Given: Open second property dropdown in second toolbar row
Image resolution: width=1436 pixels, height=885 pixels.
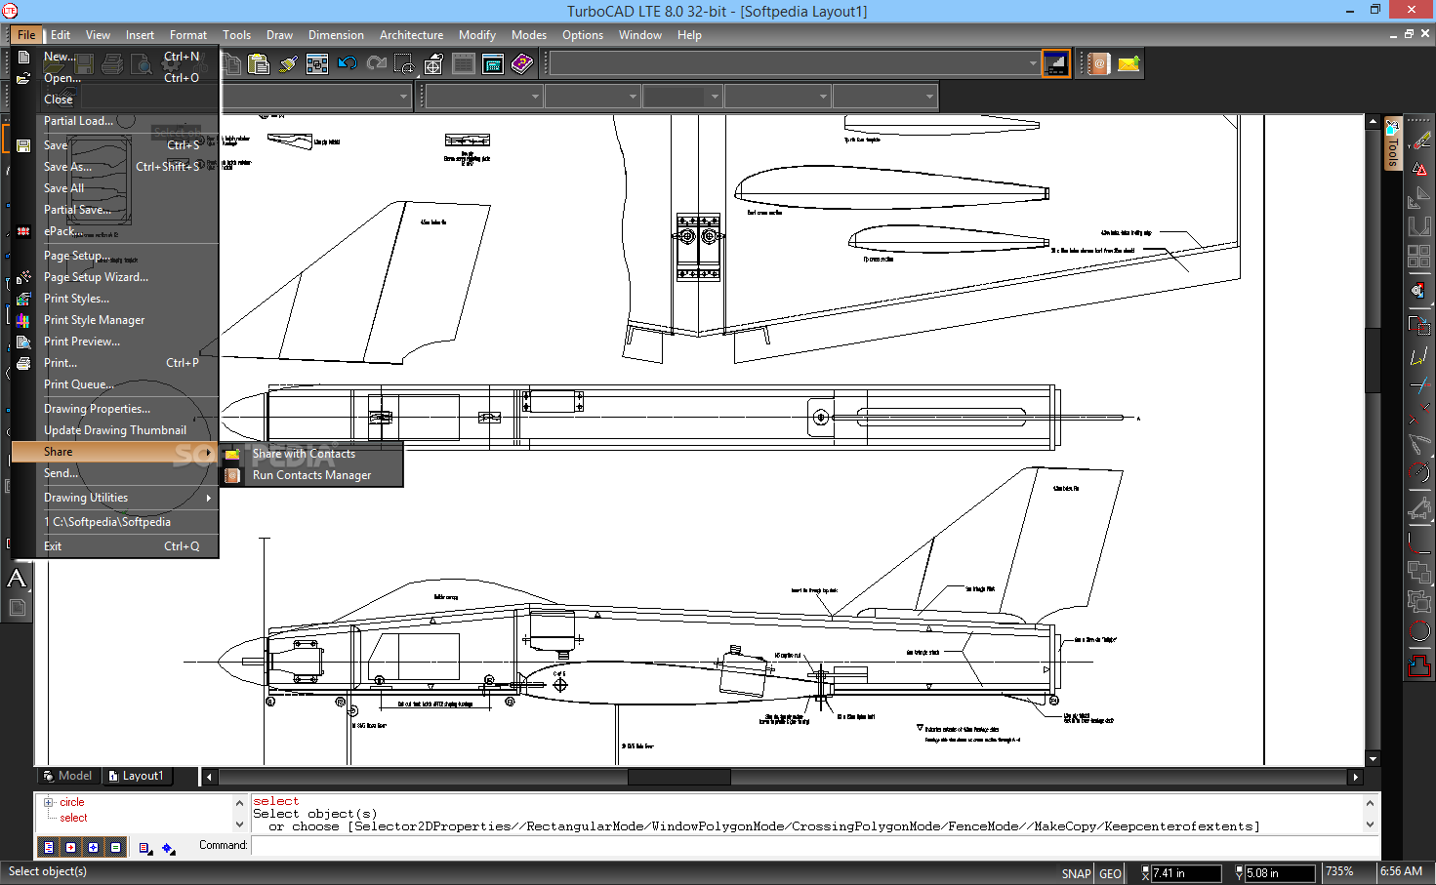Looking at the screenshot, I should pos(593,97).
